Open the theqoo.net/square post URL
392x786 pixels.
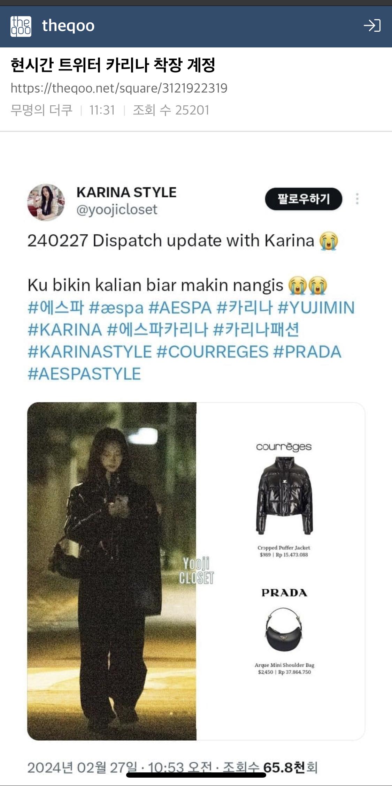pos(119,88)
